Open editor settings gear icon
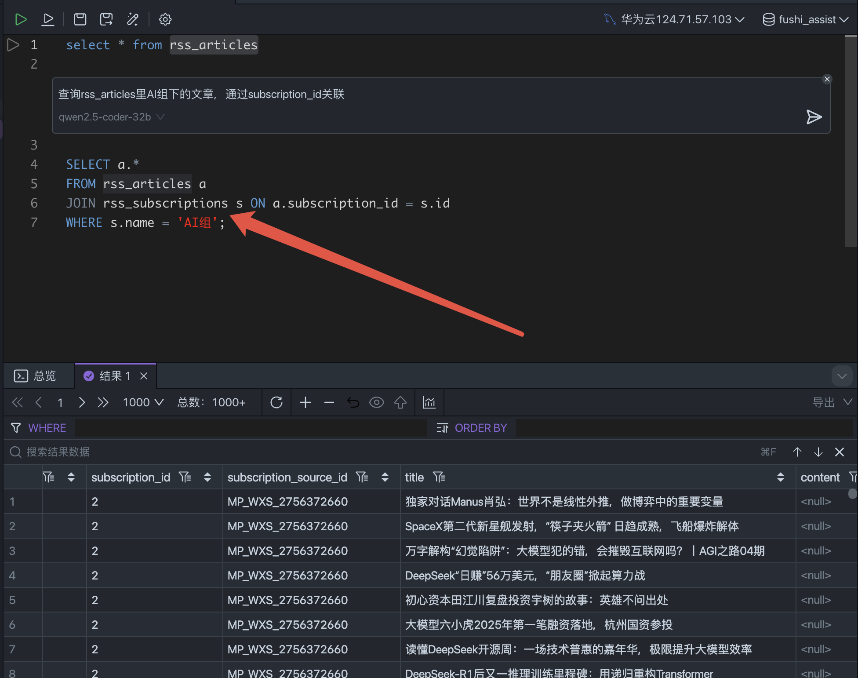This screenshot has height=678, width=858. pos(165,19)
